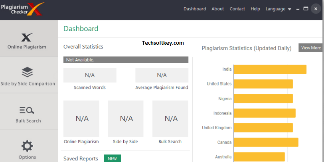Image resolution: width=324 pixels, height=162 pixels.
Task: Click the Canada bar in statistics chart
Action: coord(266,142)
